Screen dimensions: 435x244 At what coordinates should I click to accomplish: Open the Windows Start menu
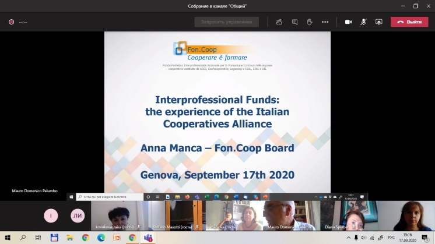pos(8,238)
